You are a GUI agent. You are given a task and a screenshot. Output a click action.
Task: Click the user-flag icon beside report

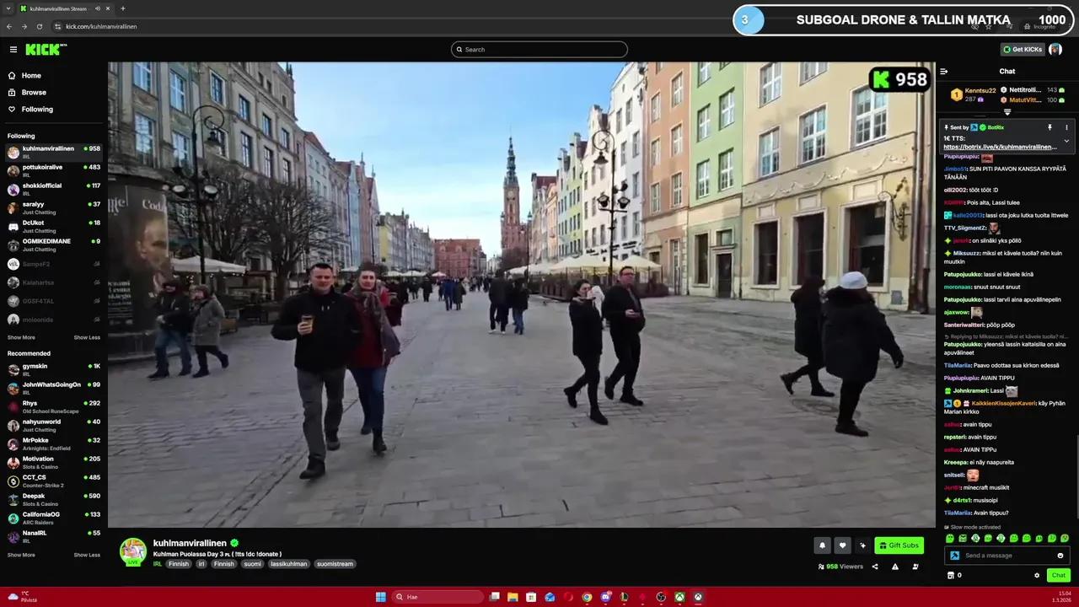click(915, 567)
